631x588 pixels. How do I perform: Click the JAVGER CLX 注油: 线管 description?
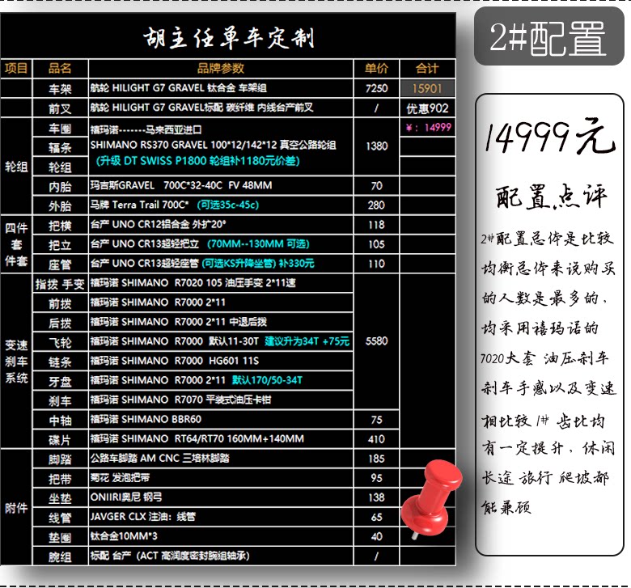tap(143, 516)
